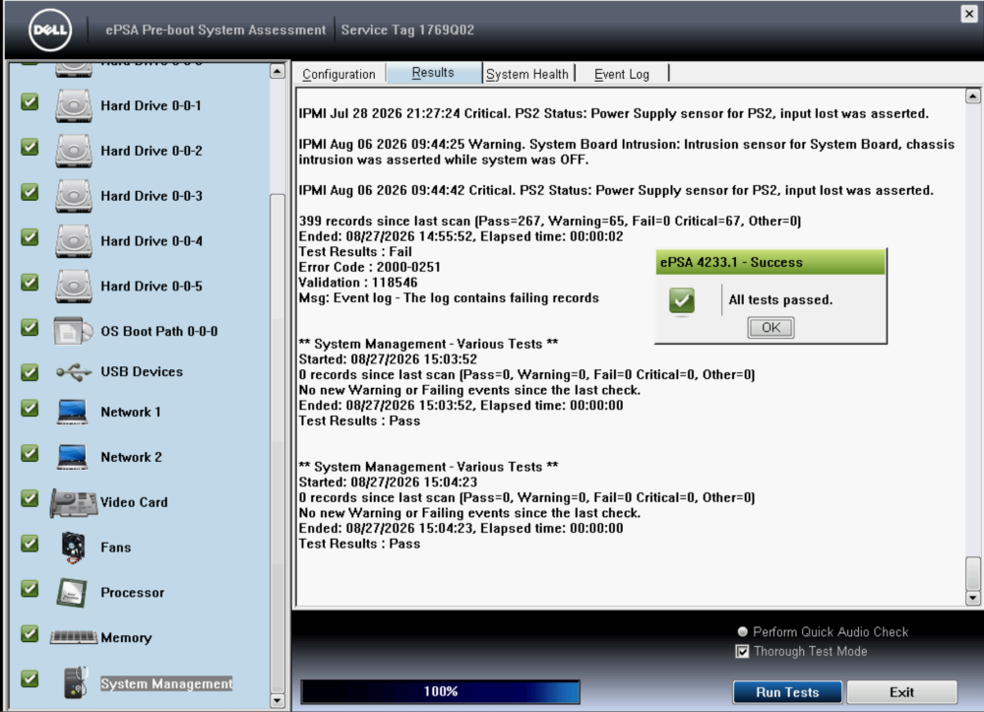
Task: Select Perform Quick Audio Check radio button
Action: pyautogui.click(x=742, y=631)
